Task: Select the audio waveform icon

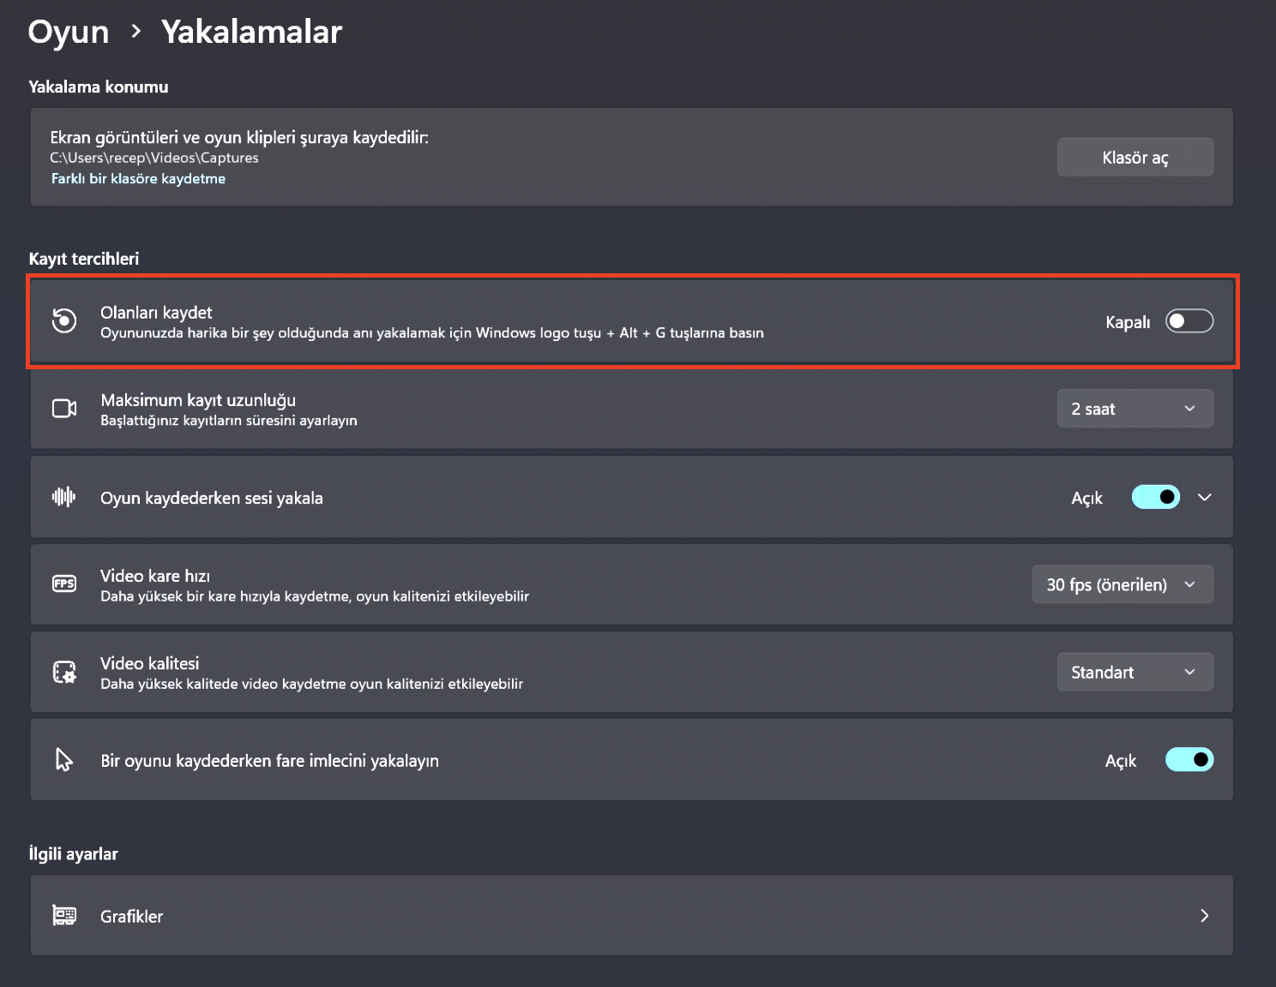Action: 63,497
